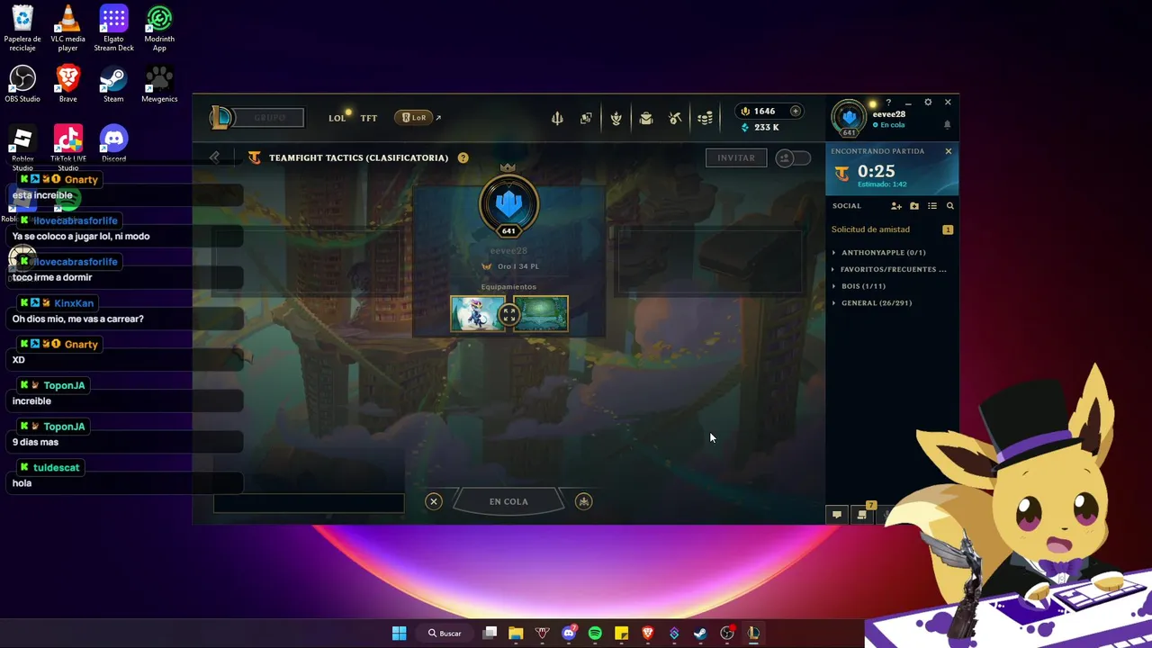Open Spotify from the taskbar

coord(595,634)
